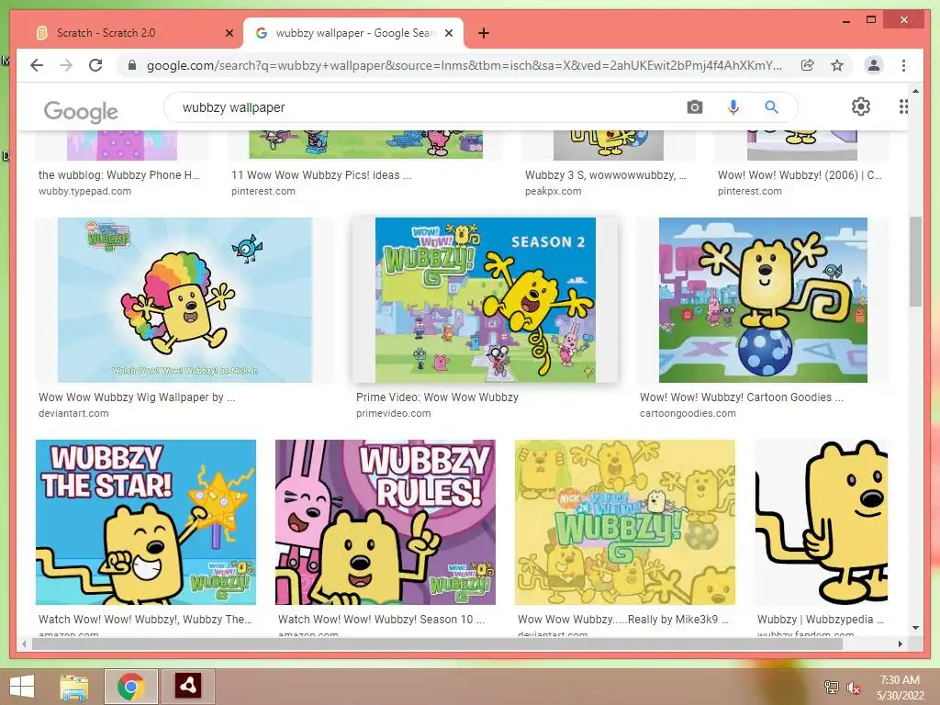
Task: Open '11 Wow Wow Wubbzy Pics! ideas' link
Action: click(321, 175)
